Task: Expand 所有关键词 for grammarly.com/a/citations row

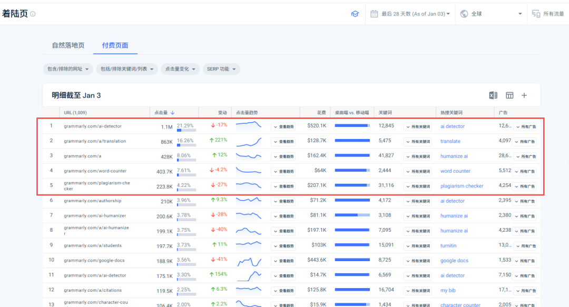Action: click(417, 291)
